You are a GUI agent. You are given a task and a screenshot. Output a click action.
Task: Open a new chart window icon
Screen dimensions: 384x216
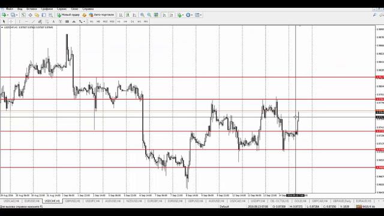point(4,15)
